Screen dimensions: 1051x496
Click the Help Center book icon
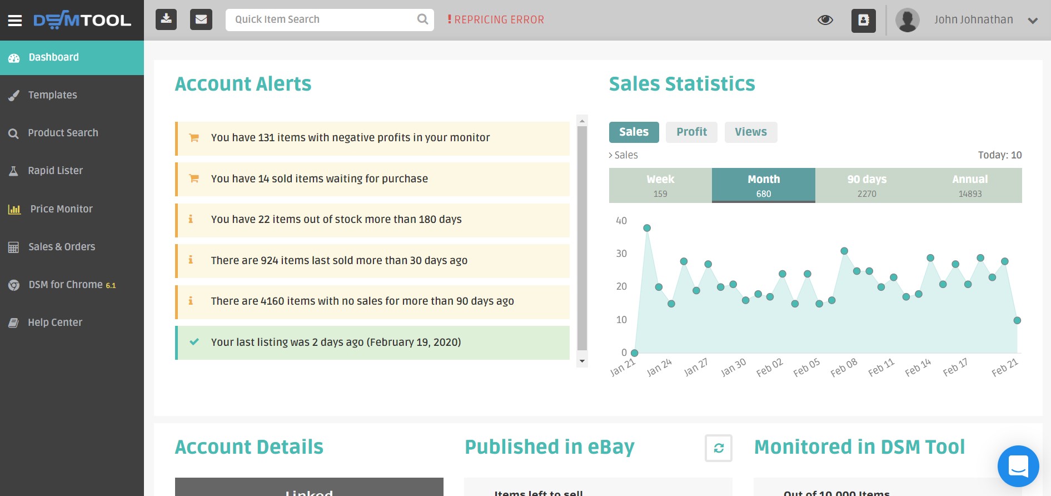pos(14,323)
